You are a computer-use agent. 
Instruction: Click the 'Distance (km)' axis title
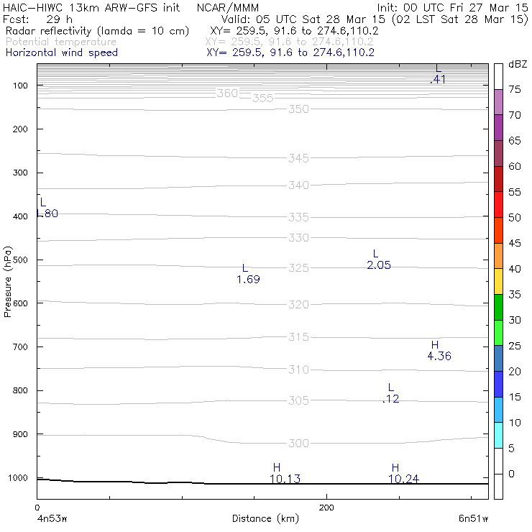click(265, 518)
